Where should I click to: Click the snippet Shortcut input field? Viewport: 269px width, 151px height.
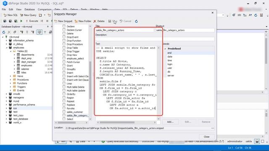pos(185,30)
